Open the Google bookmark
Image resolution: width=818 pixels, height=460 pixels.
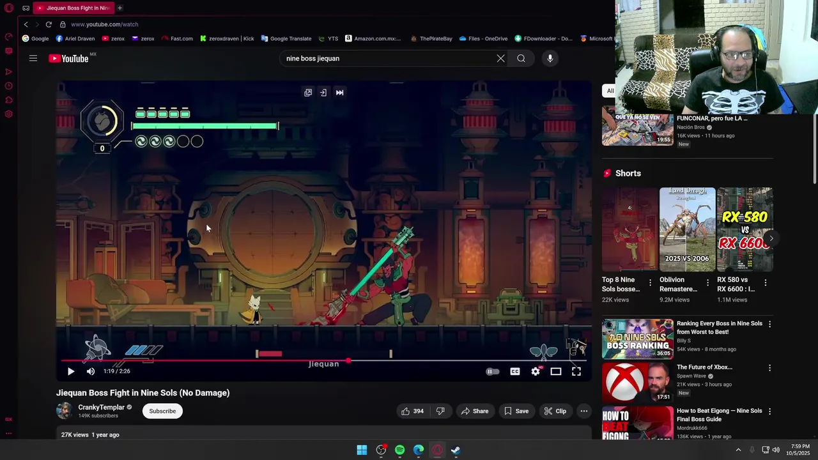pyautogui.click(x=35, y=38)
